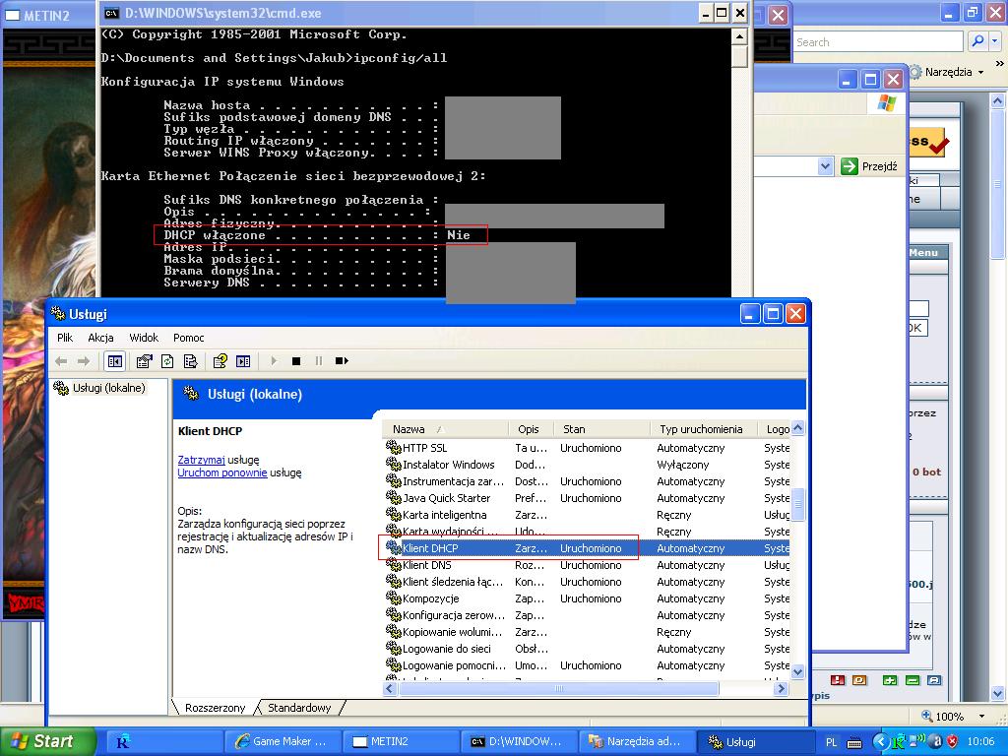Switch to Narzędzia ad... taskbar button
The image size is (1008, 756).
click(x=637, y=741)
